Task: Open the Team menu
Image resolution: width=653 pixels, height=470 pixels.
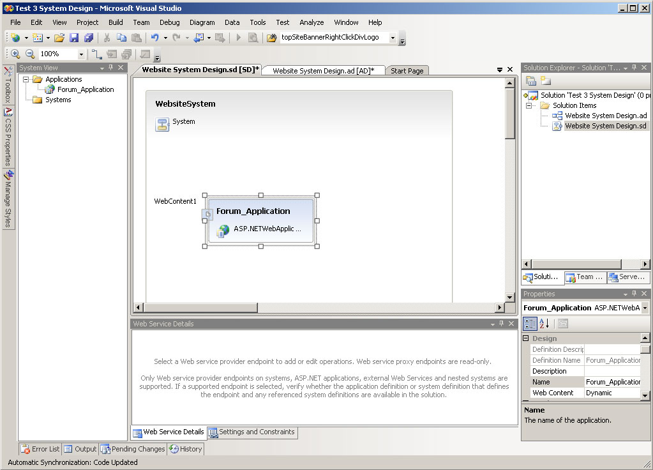Action: tap(141, 22)
